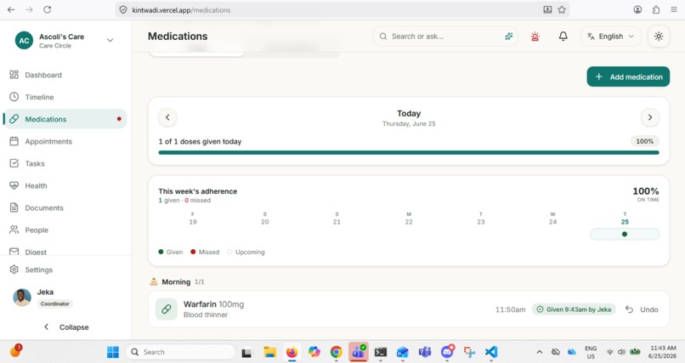The image size is (685, 363).
Task: Select Medications in the sidebar
Action: pos(65,119)
